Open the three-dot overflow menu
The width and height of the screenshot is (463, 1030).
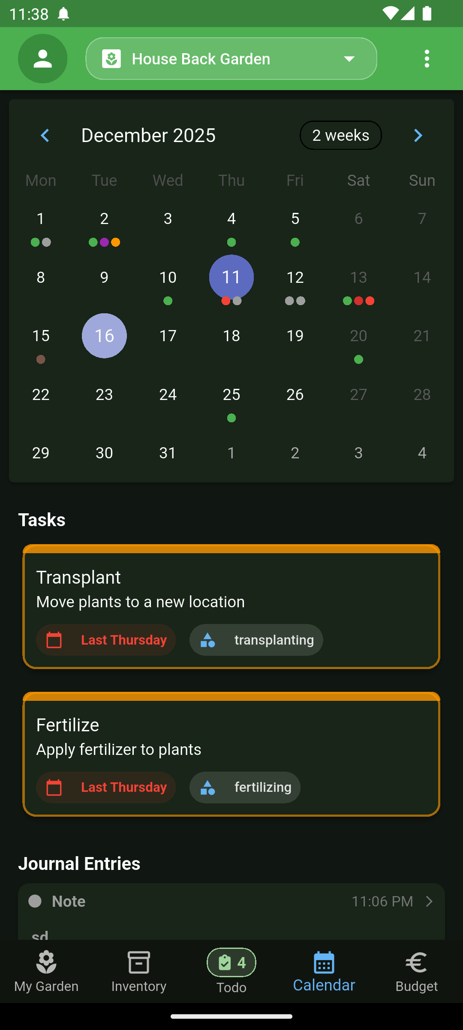[427, 58]
